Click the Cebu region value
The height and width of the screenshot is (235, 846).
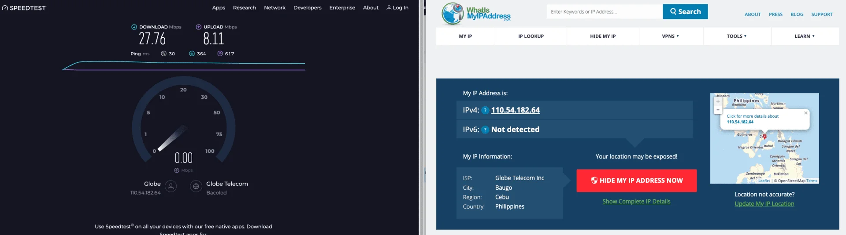502,197
